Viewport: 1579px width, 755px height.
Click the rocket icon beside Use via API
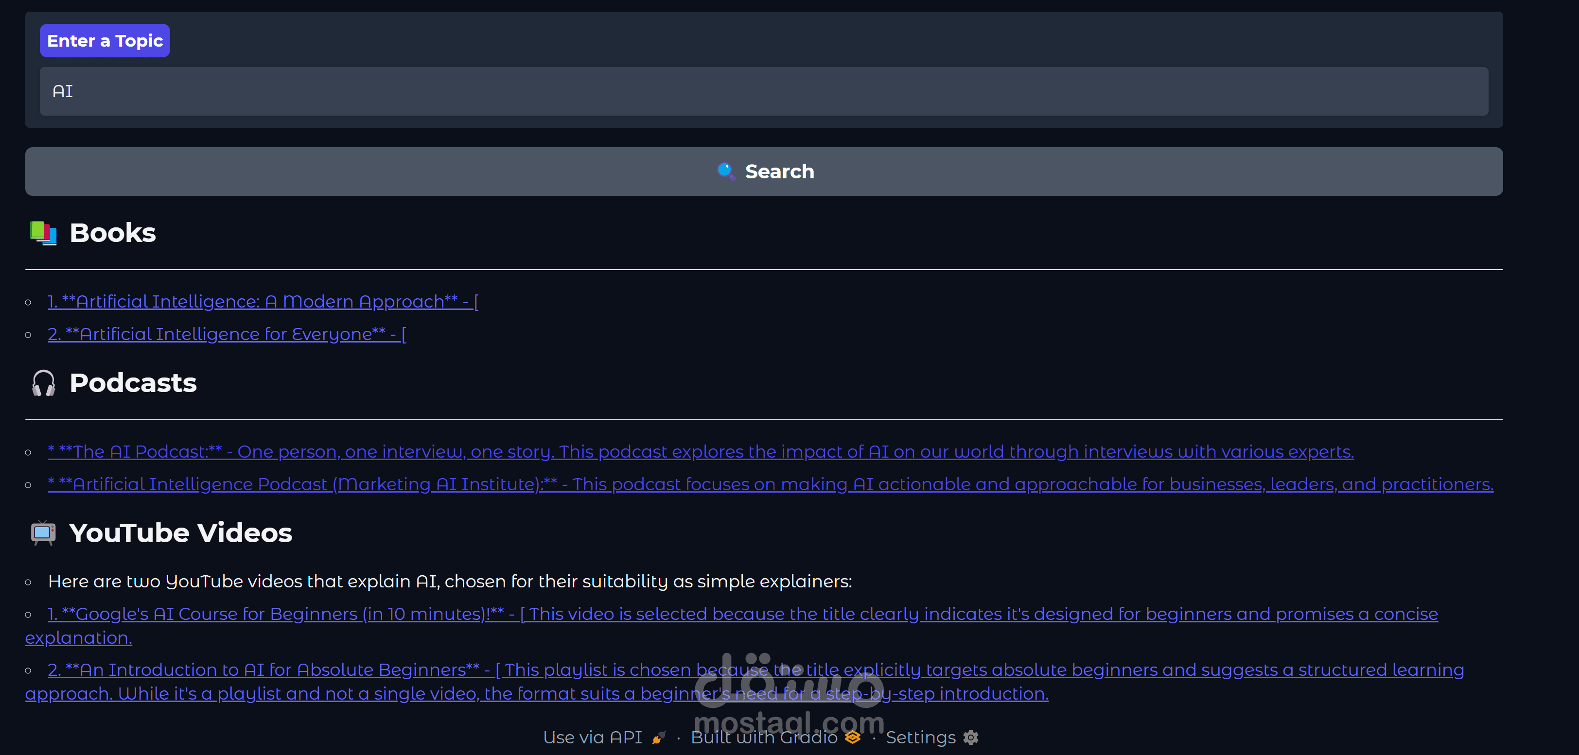tap(658, 737)
